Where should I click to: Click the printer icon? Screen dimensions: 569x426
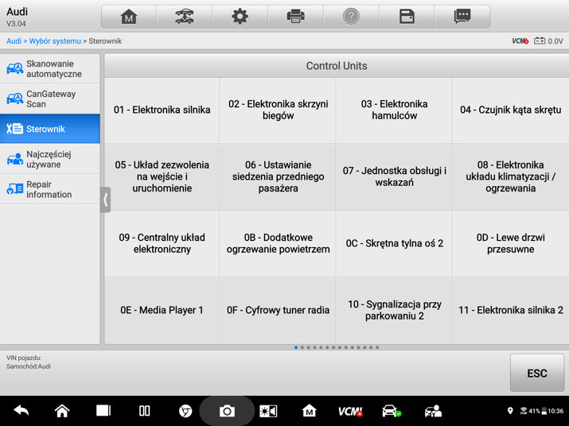coord(295,17)
